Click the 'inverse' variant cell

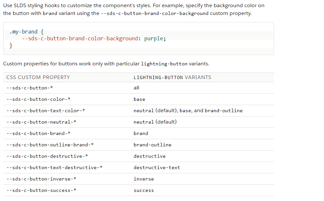(144, 179)
